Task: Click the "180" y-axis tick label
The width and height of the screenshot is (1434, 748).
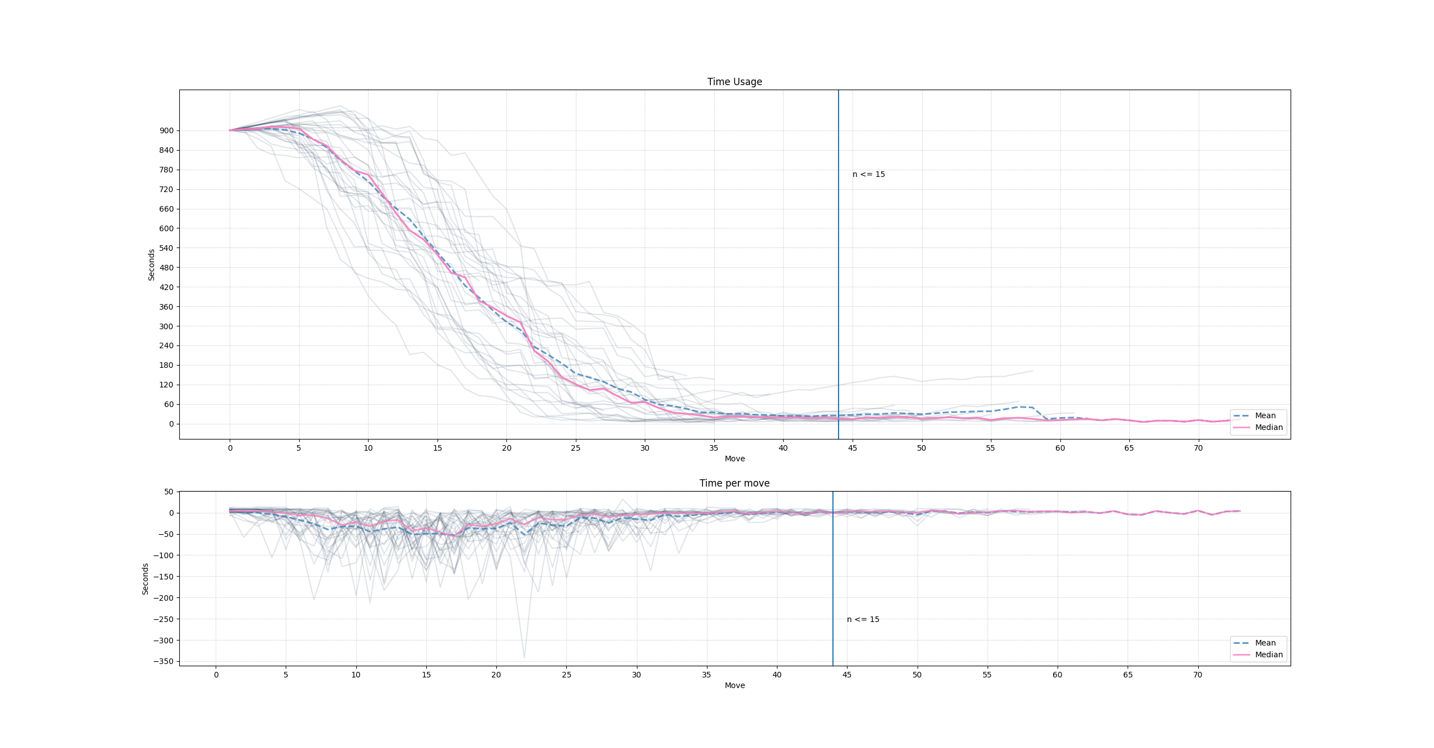Action: pos(166,365)
